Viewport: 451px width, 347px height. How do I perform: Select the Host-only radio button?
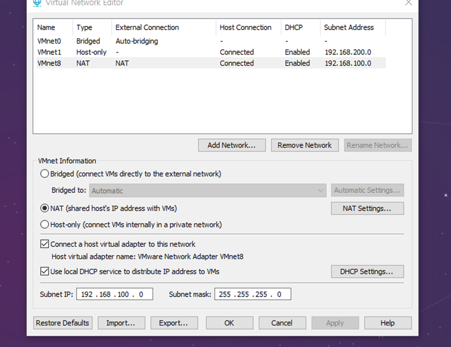coord(45,224)
